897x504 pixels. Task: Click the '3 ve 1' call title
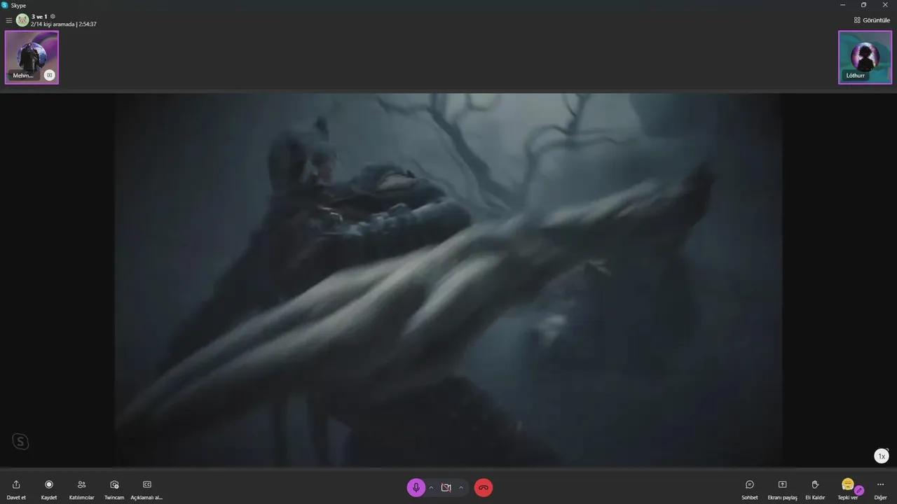39,16
